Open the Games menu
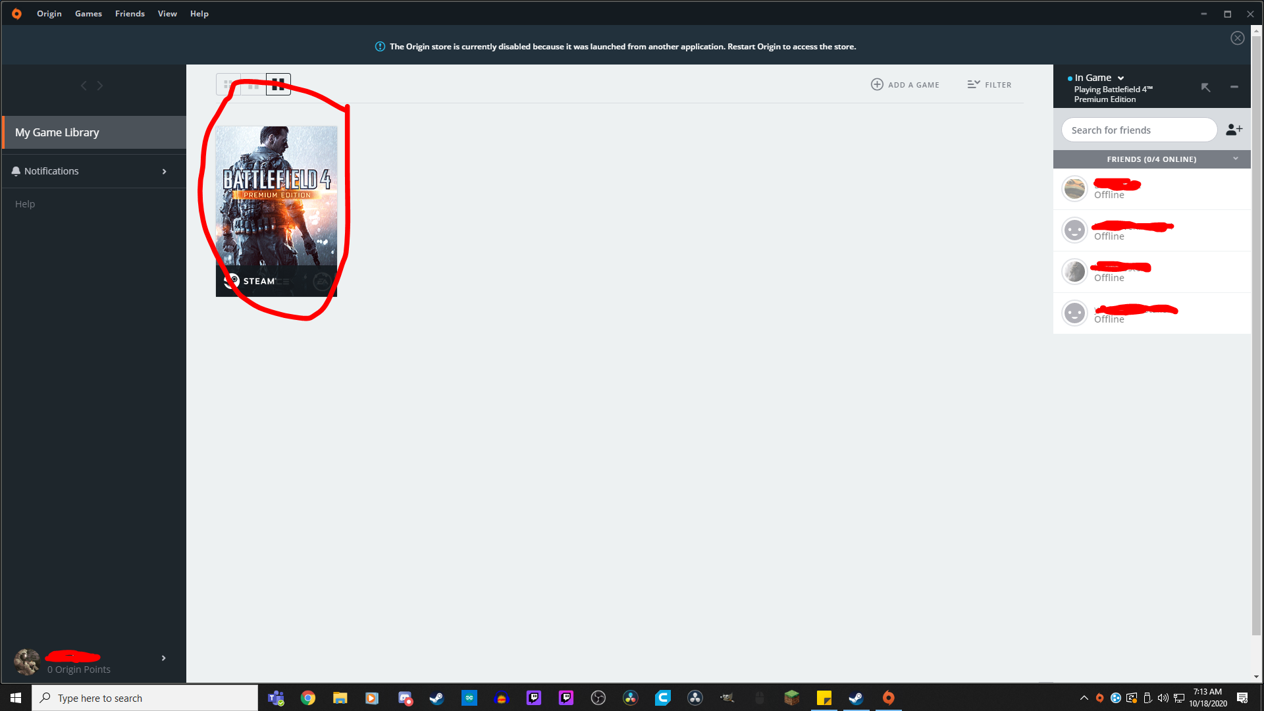This screenshot has height=711, width=1264. click(x=88, y=13)
